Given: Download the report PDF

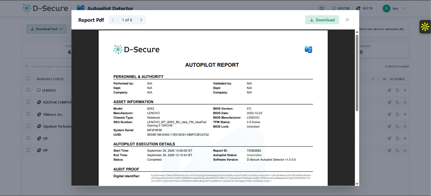Looking at the screenshot, I should tap(322, 20).
